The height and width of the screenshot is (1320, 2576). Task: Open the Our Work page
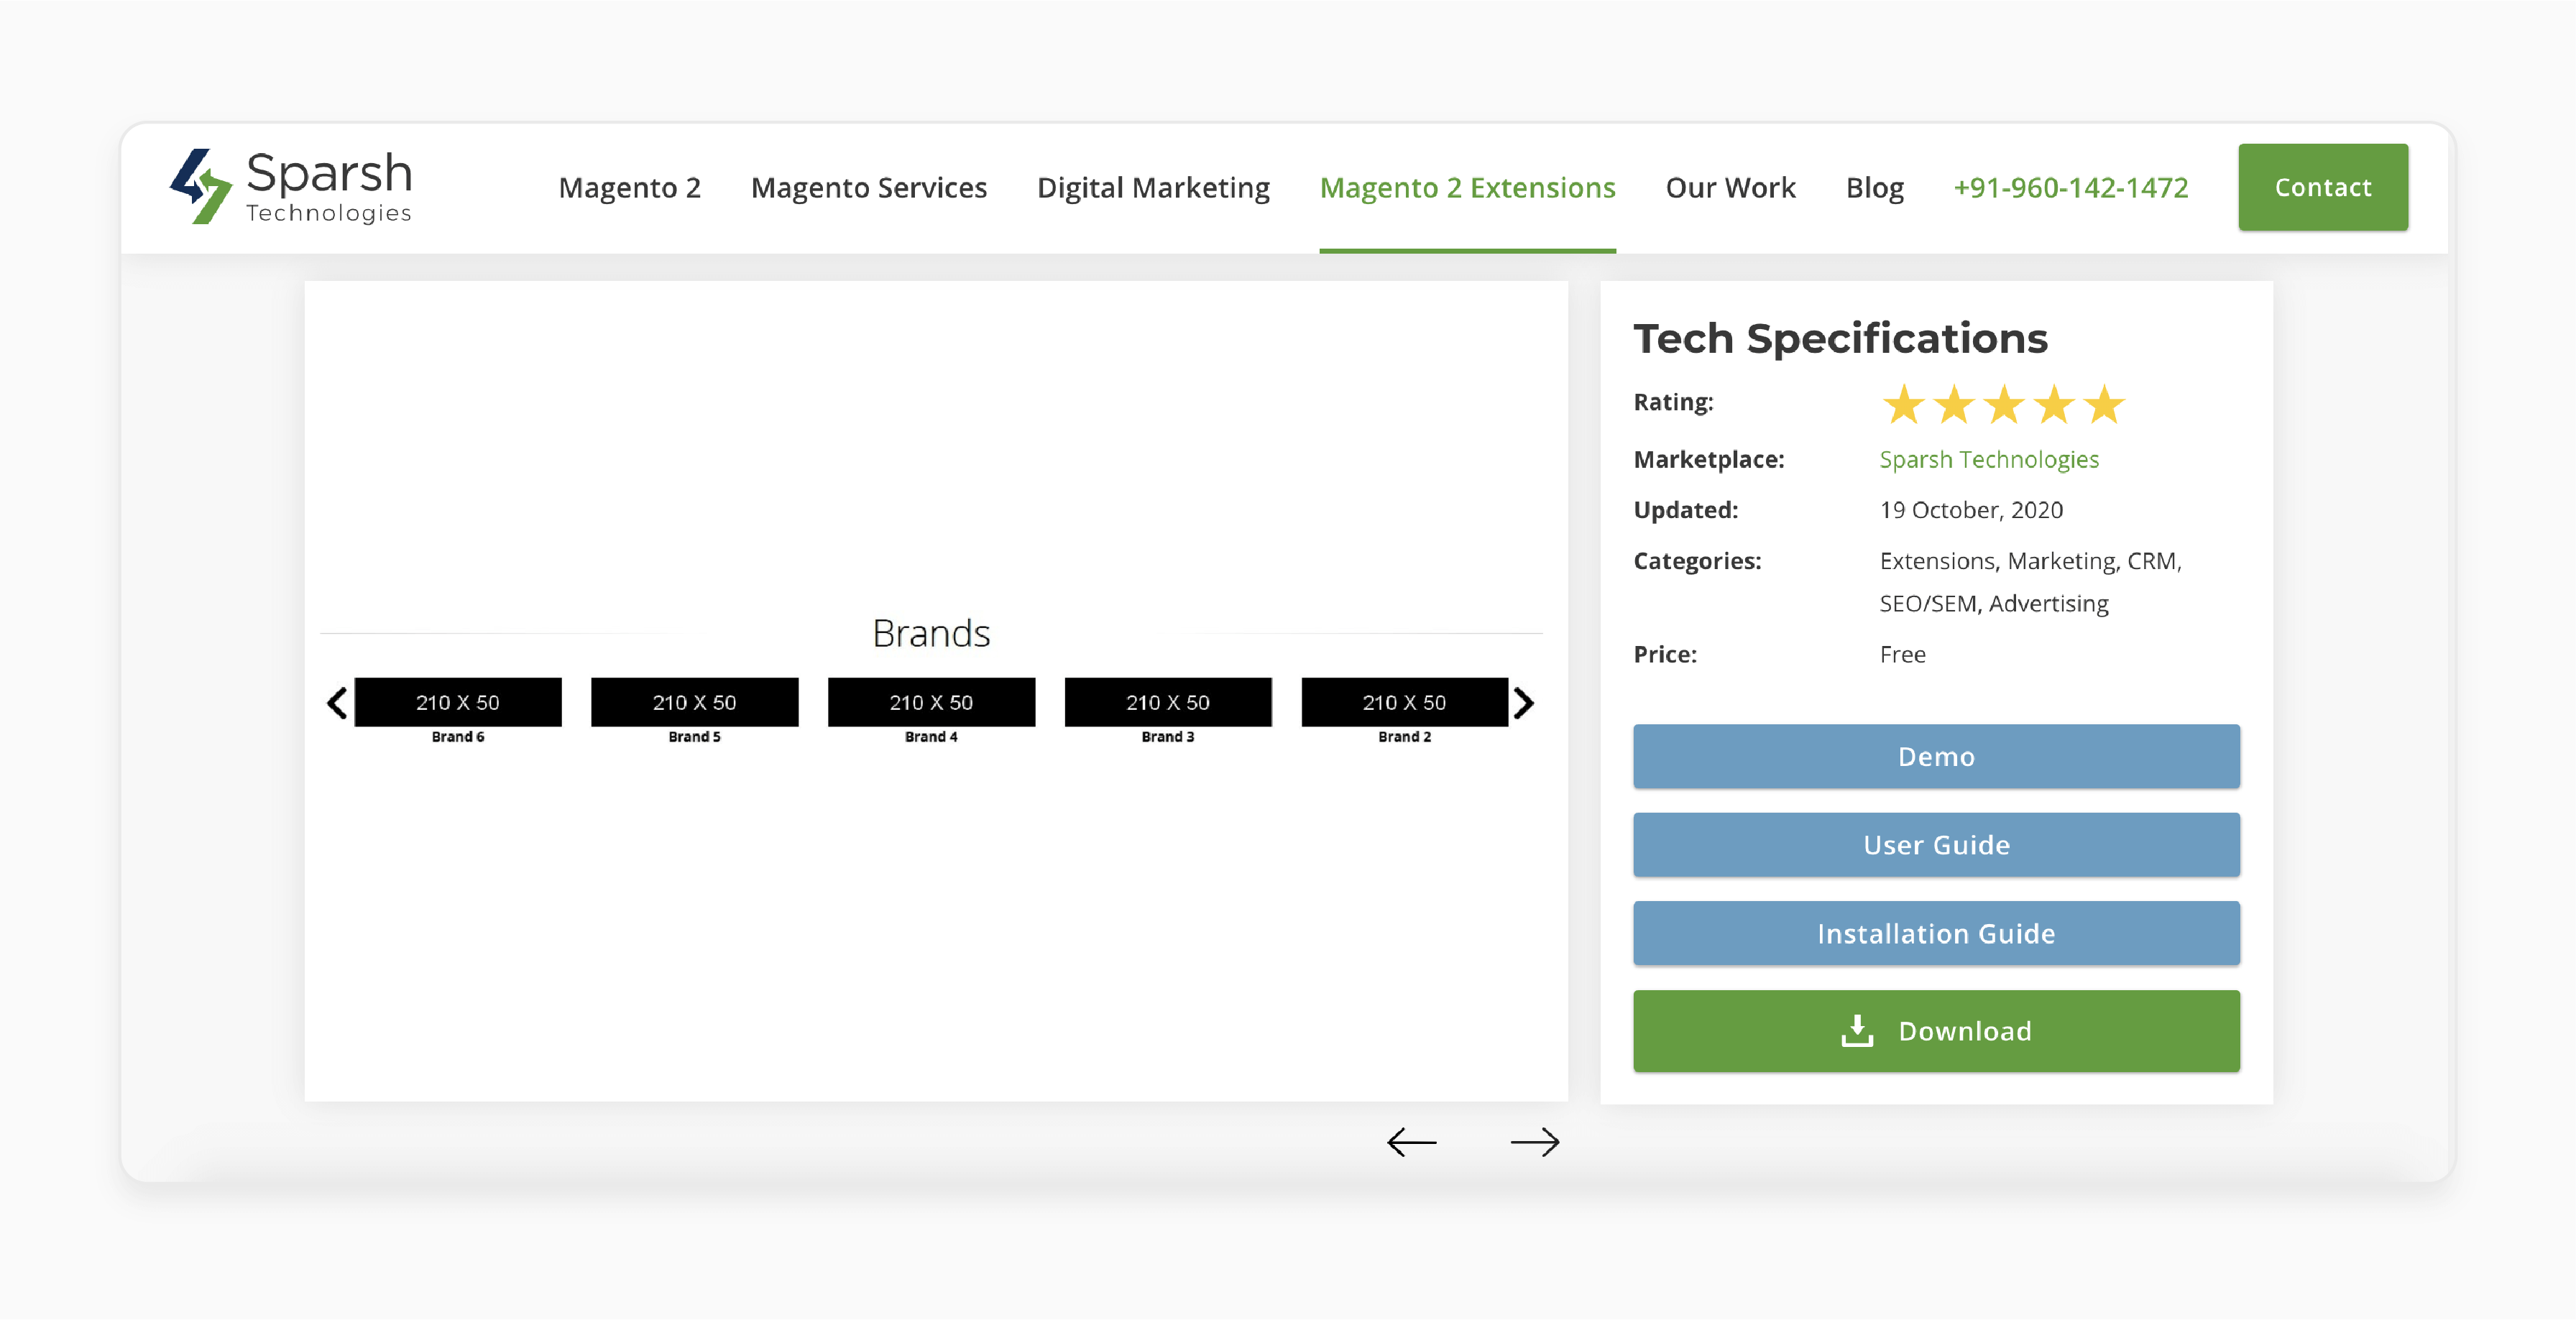pos(1730,188)
